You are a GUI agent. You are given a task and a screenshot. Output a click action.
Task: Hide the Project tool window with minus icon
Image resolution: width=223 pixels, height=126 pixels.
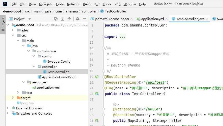pyautogui.click(x=84, y=19)
